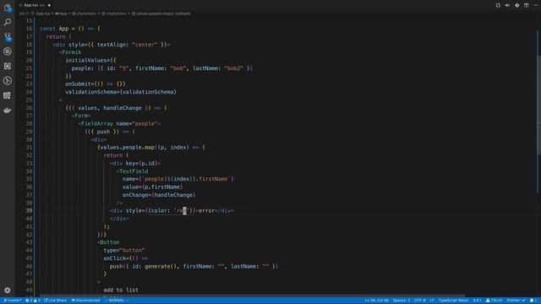Click "const App" declaration on line 16

54,29
